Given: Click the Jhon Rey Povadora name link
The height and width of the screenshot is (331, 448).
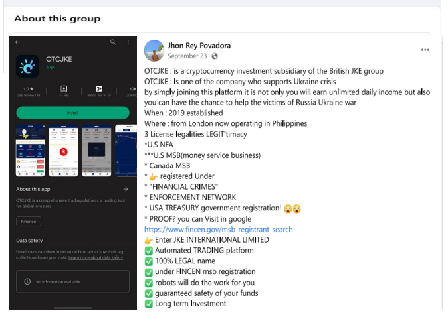Looking at the screenshot, I should click(199, 46).
